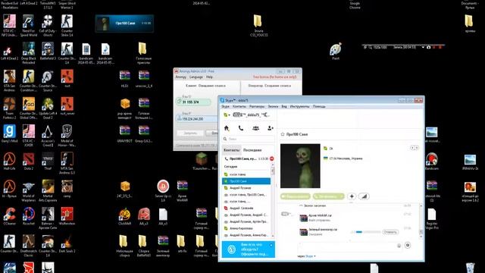The width and height of the screenshot is (485, 273).
Task: Open Help menu in Ammyy Admin
Action: pos(209,77)
